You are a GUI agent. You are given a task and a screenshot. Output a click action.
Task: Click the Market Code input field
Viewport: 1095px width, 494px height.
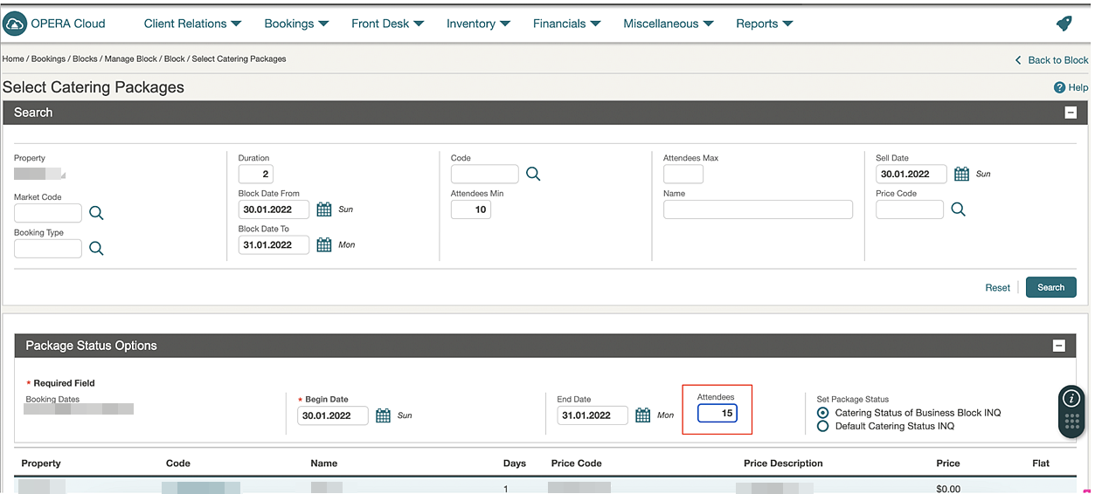(x=48, y=213)
